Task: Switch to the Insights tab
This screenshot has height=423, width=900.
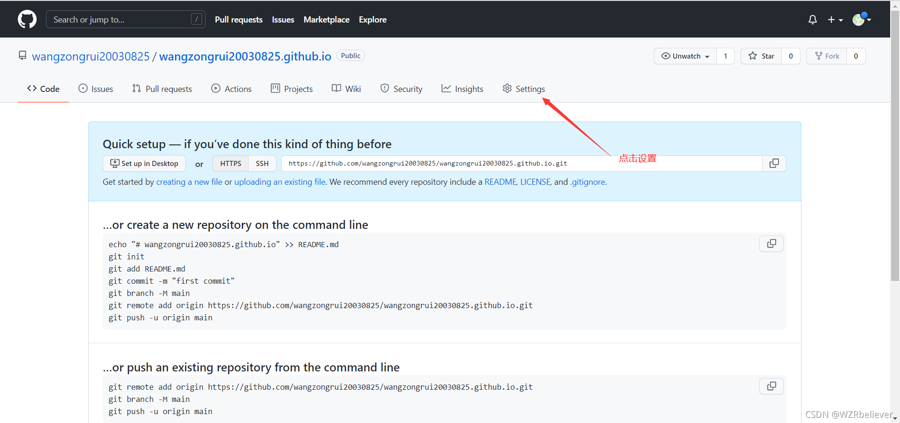Action: [x=462, y=89]
